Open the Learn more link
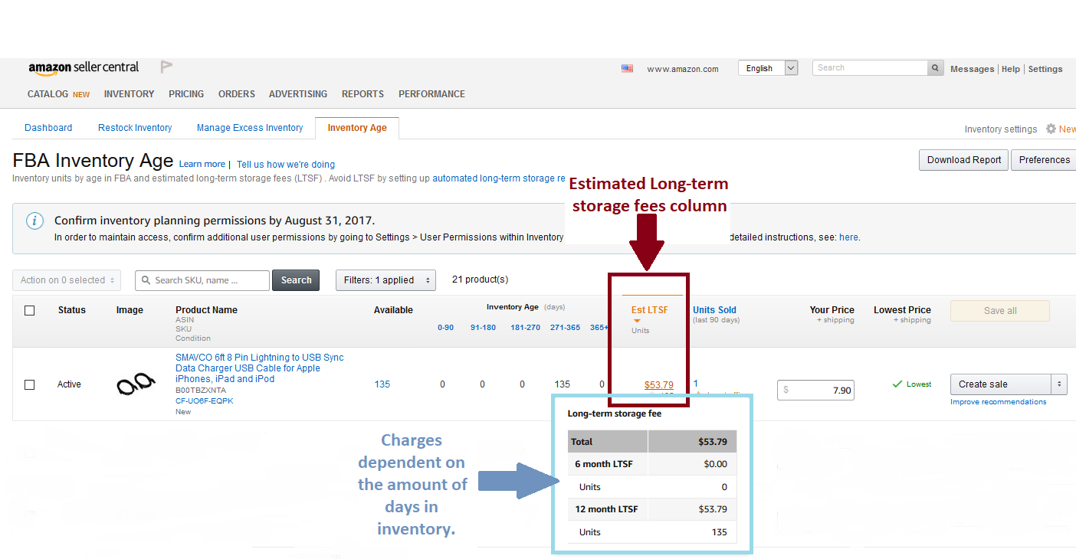1076x559 pixels. (x=202, y=164)
